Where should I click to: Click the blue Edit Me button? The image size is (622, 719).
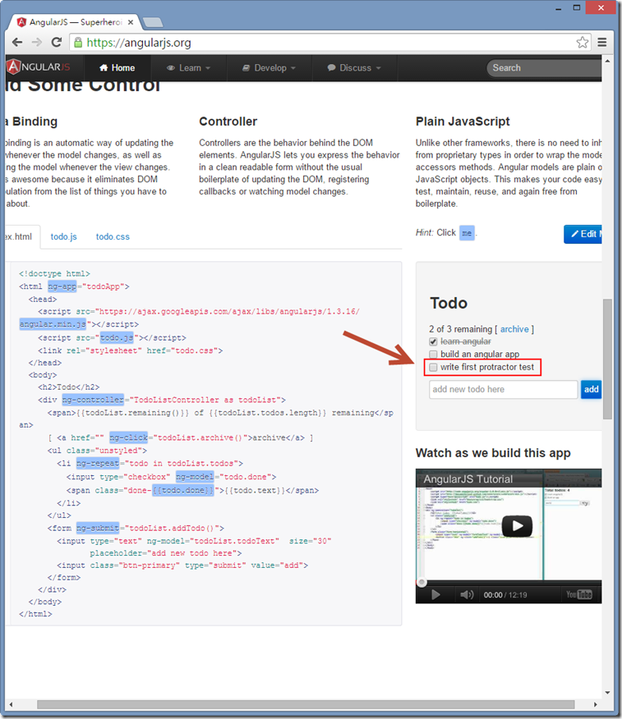click(583, 234)
